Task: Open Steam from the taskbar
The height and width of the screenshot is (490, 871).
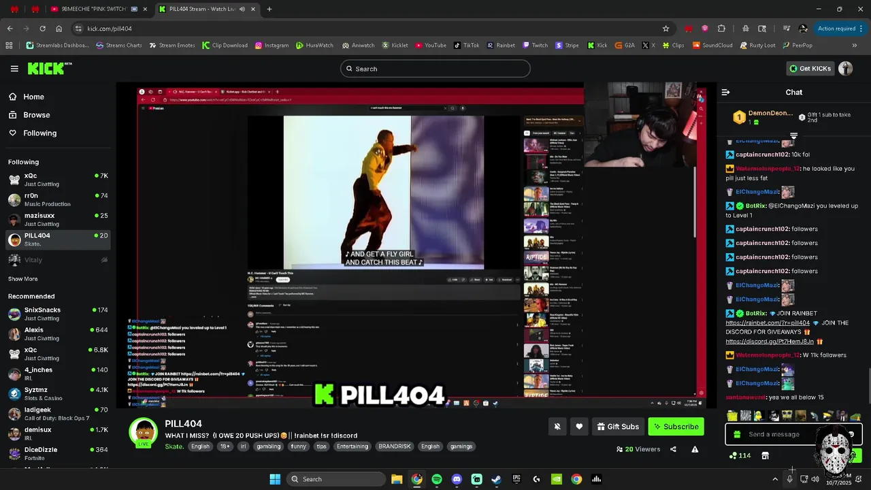Action: pyautogui.click(x=497, y=479)
